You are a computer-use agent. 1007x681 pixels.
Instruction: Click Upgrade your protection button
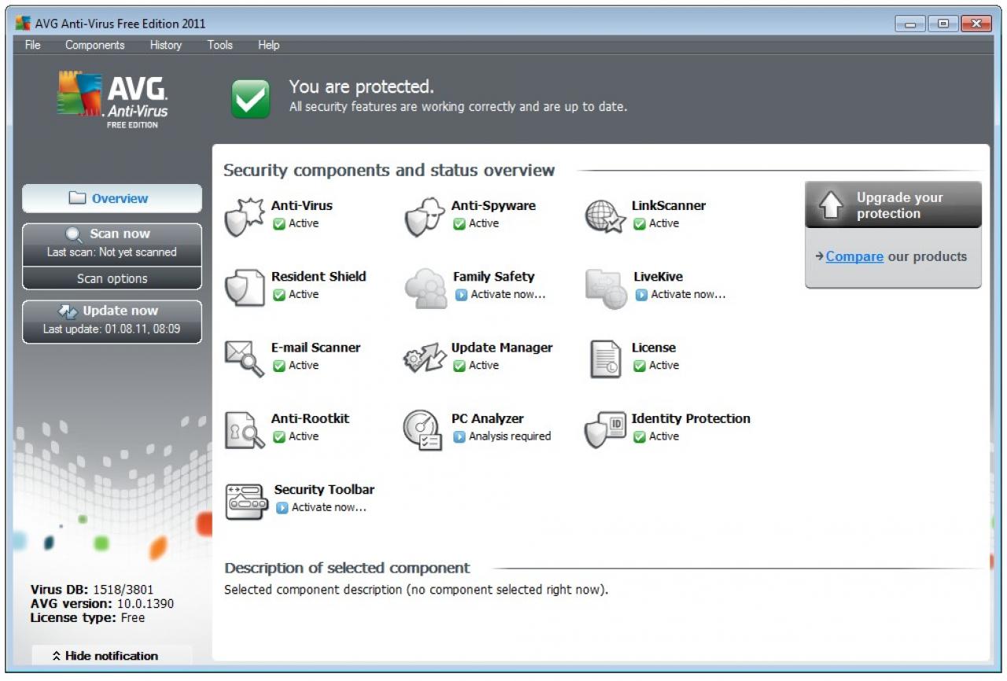(x=893, y=205)
